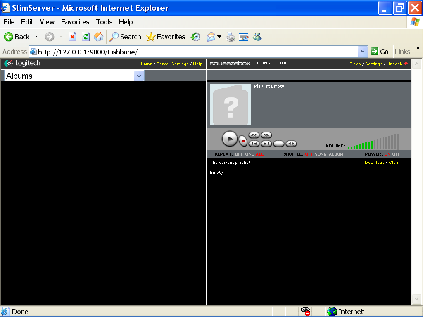The width and height of the screenshot is (423, 317).
Task: Click the IE Home toolbar icon
Action: click(x=99, y=37)
